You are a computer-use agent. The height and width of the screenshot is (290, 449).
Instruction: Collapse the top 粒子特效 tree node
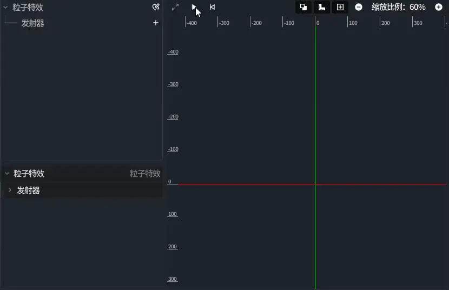[x=5, y=8]
